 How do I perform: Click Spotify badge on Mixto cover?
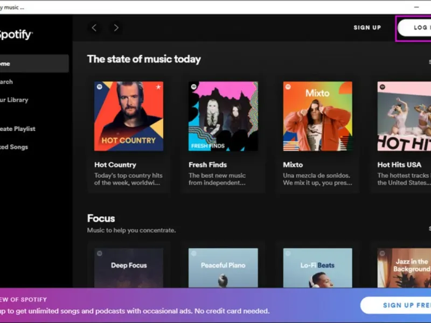(x=288, y=87)
